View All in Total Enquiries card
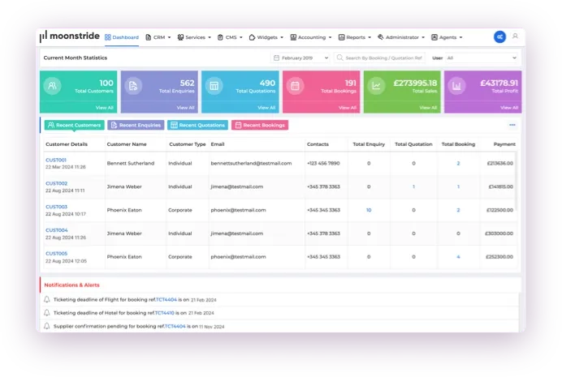 185,107
